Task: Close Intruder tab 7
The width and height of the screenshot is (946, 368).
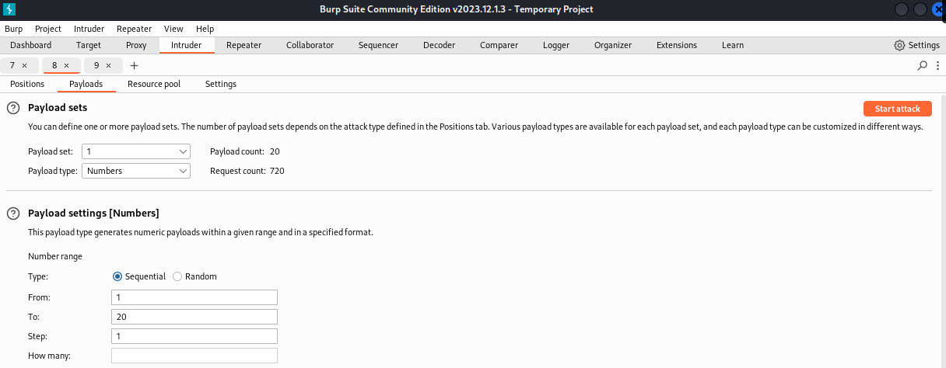Action: click(x=25, y=66)
